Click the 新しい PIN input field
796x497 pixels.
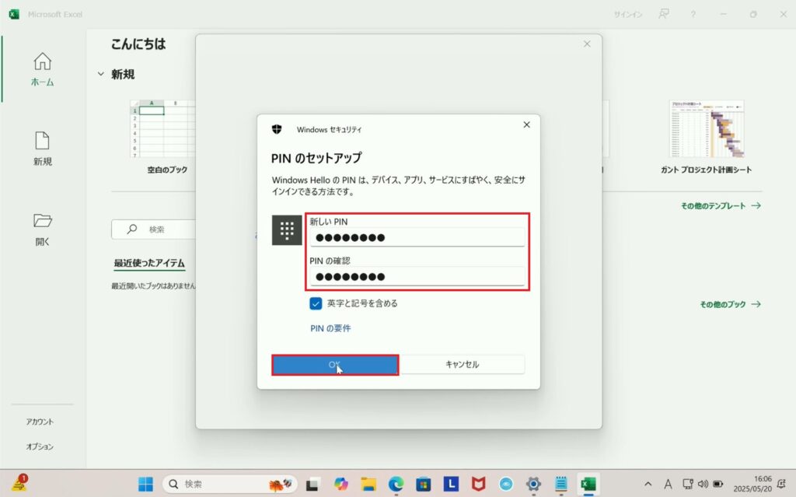point(417,237)
